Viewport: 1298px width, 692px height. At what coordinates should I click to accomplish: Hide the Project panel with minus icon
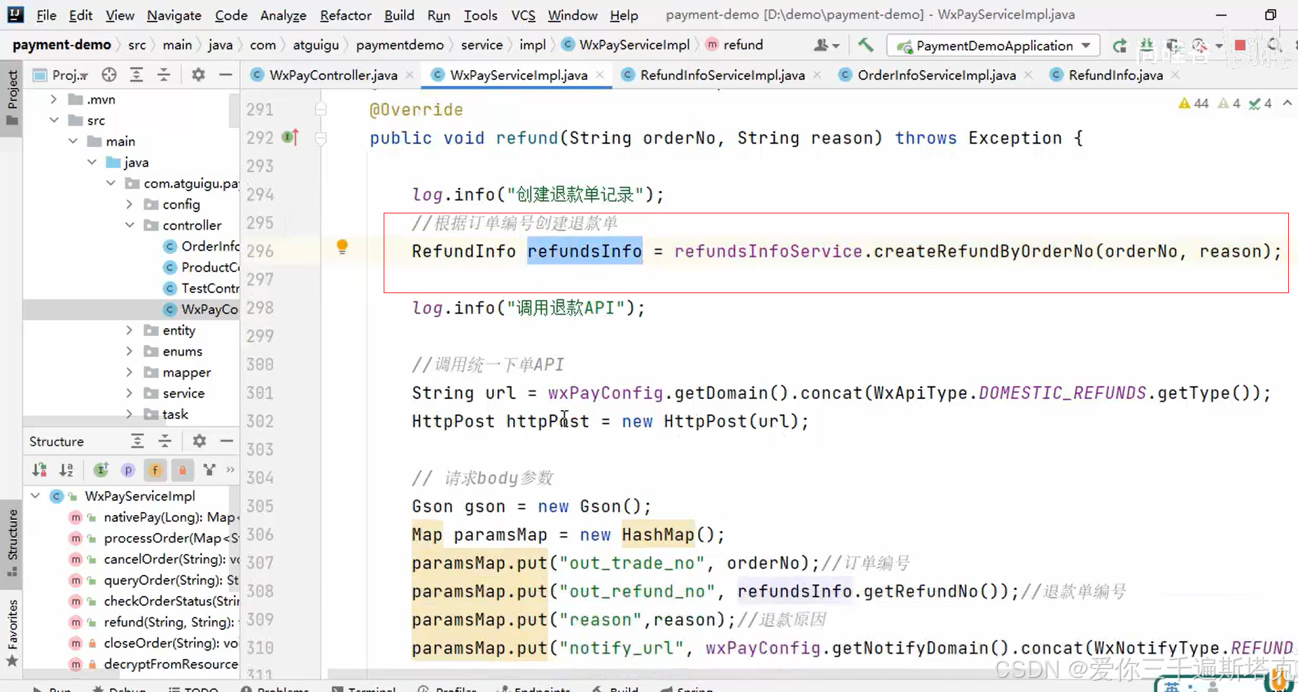[225, 75]
